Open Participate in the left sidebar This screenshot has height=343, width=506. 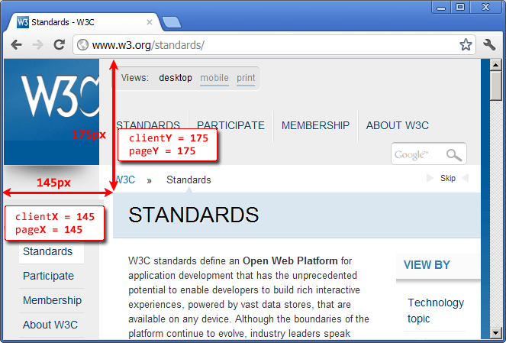(x=48, y=276)
